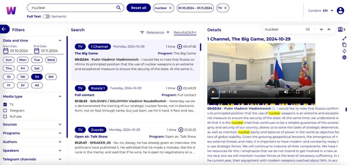Remove the nuclear filter tag

click(170, 8)
